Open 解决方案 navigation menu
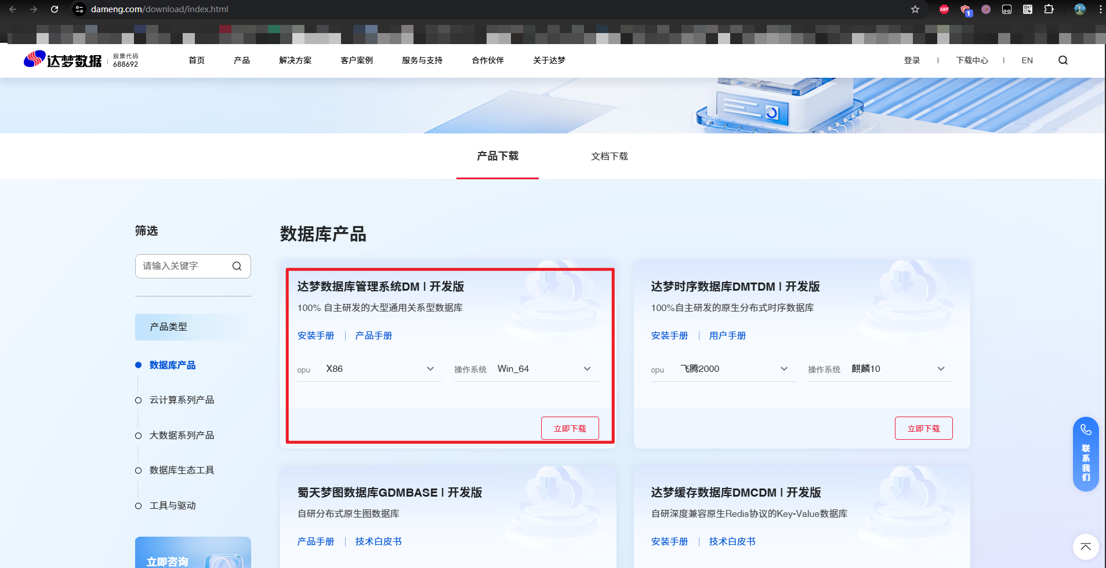The height and width of the screenshot is (568, 1106). point(295,60)
